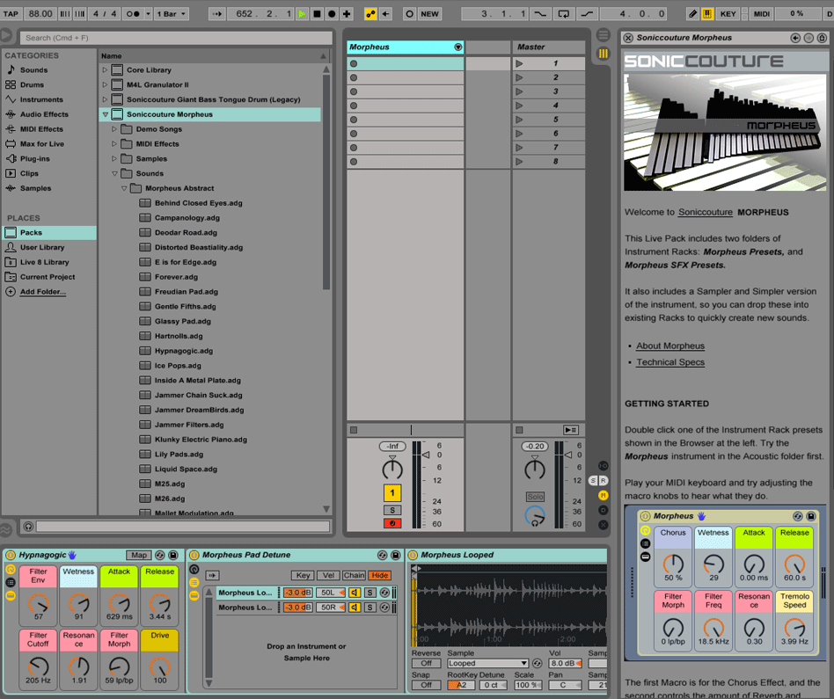Expand the M4L Granulator II pack
The image size is (834, 699).
[105, 84]
